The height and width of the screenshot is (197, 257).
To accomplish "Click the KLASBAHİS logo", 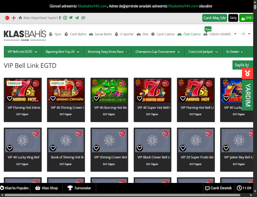I will (x=25, y=35).
